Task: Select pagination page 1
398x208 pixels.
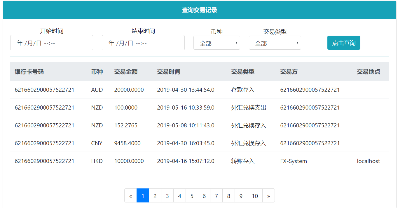Action: (143, 196)
